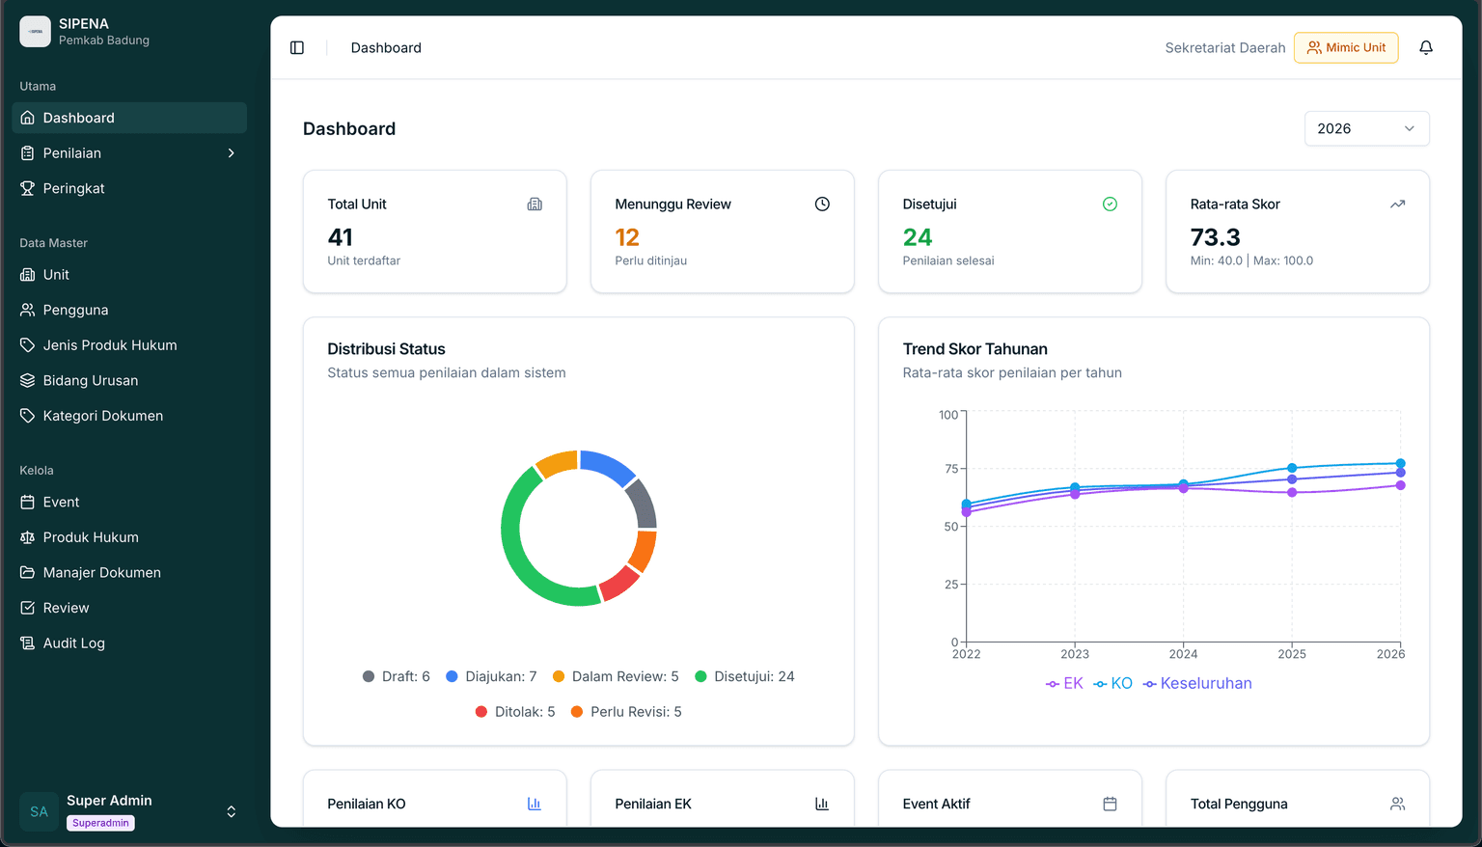Click the notification bell icon

click(x=1425, y=47)
